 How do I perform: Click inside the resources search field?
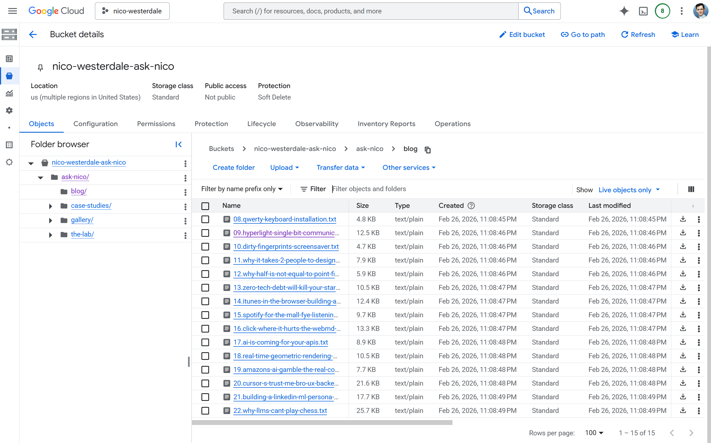click(352, 11)
